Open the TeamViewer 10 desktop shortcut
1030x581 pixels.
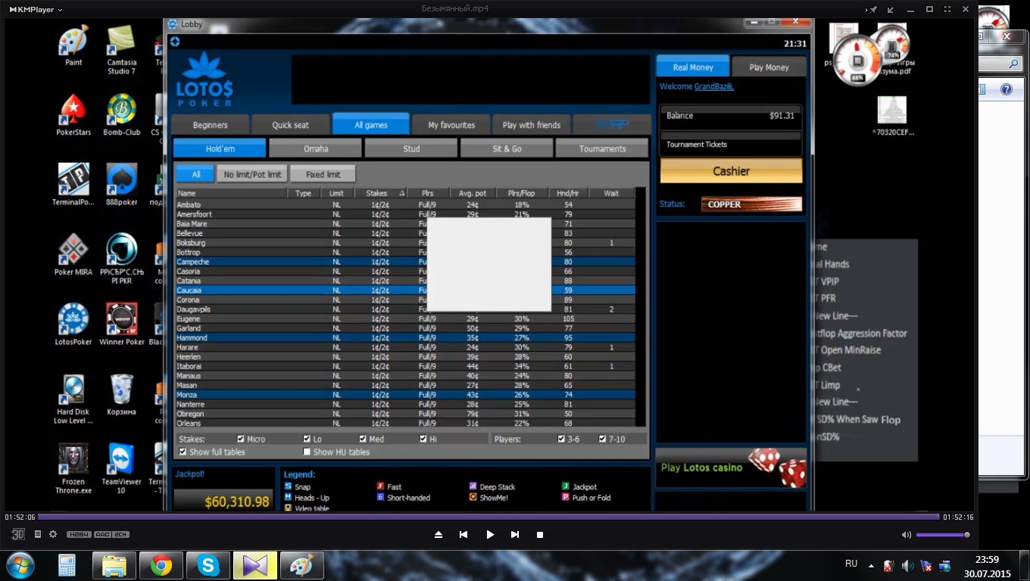pos(122,469)
